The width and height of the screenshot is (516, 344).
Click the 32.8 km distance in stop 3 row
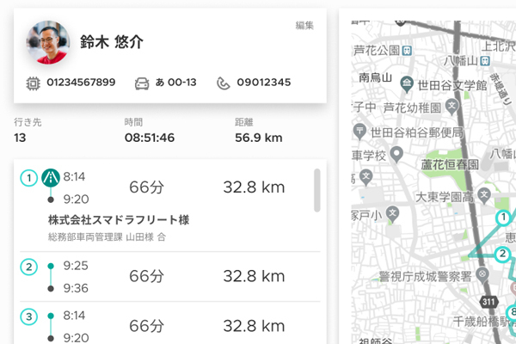[x=254, y=326]
